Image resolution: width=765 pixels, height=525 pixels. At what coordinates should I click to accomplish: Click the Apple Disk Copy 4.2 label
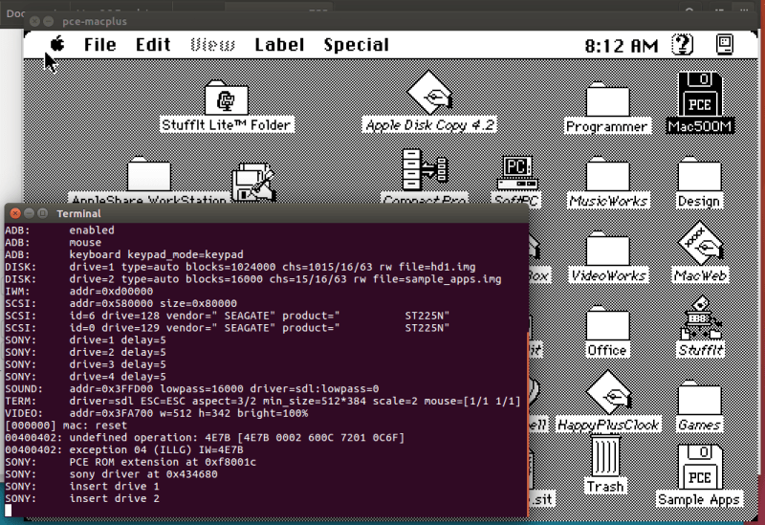click(x=429, y=125)
